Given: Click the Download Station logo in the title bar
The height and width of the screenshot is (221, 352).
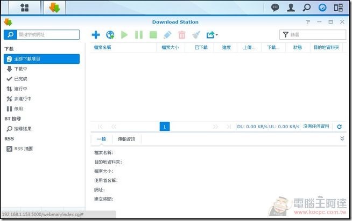Looking at the screenshot, I should (x=8, y=22).
